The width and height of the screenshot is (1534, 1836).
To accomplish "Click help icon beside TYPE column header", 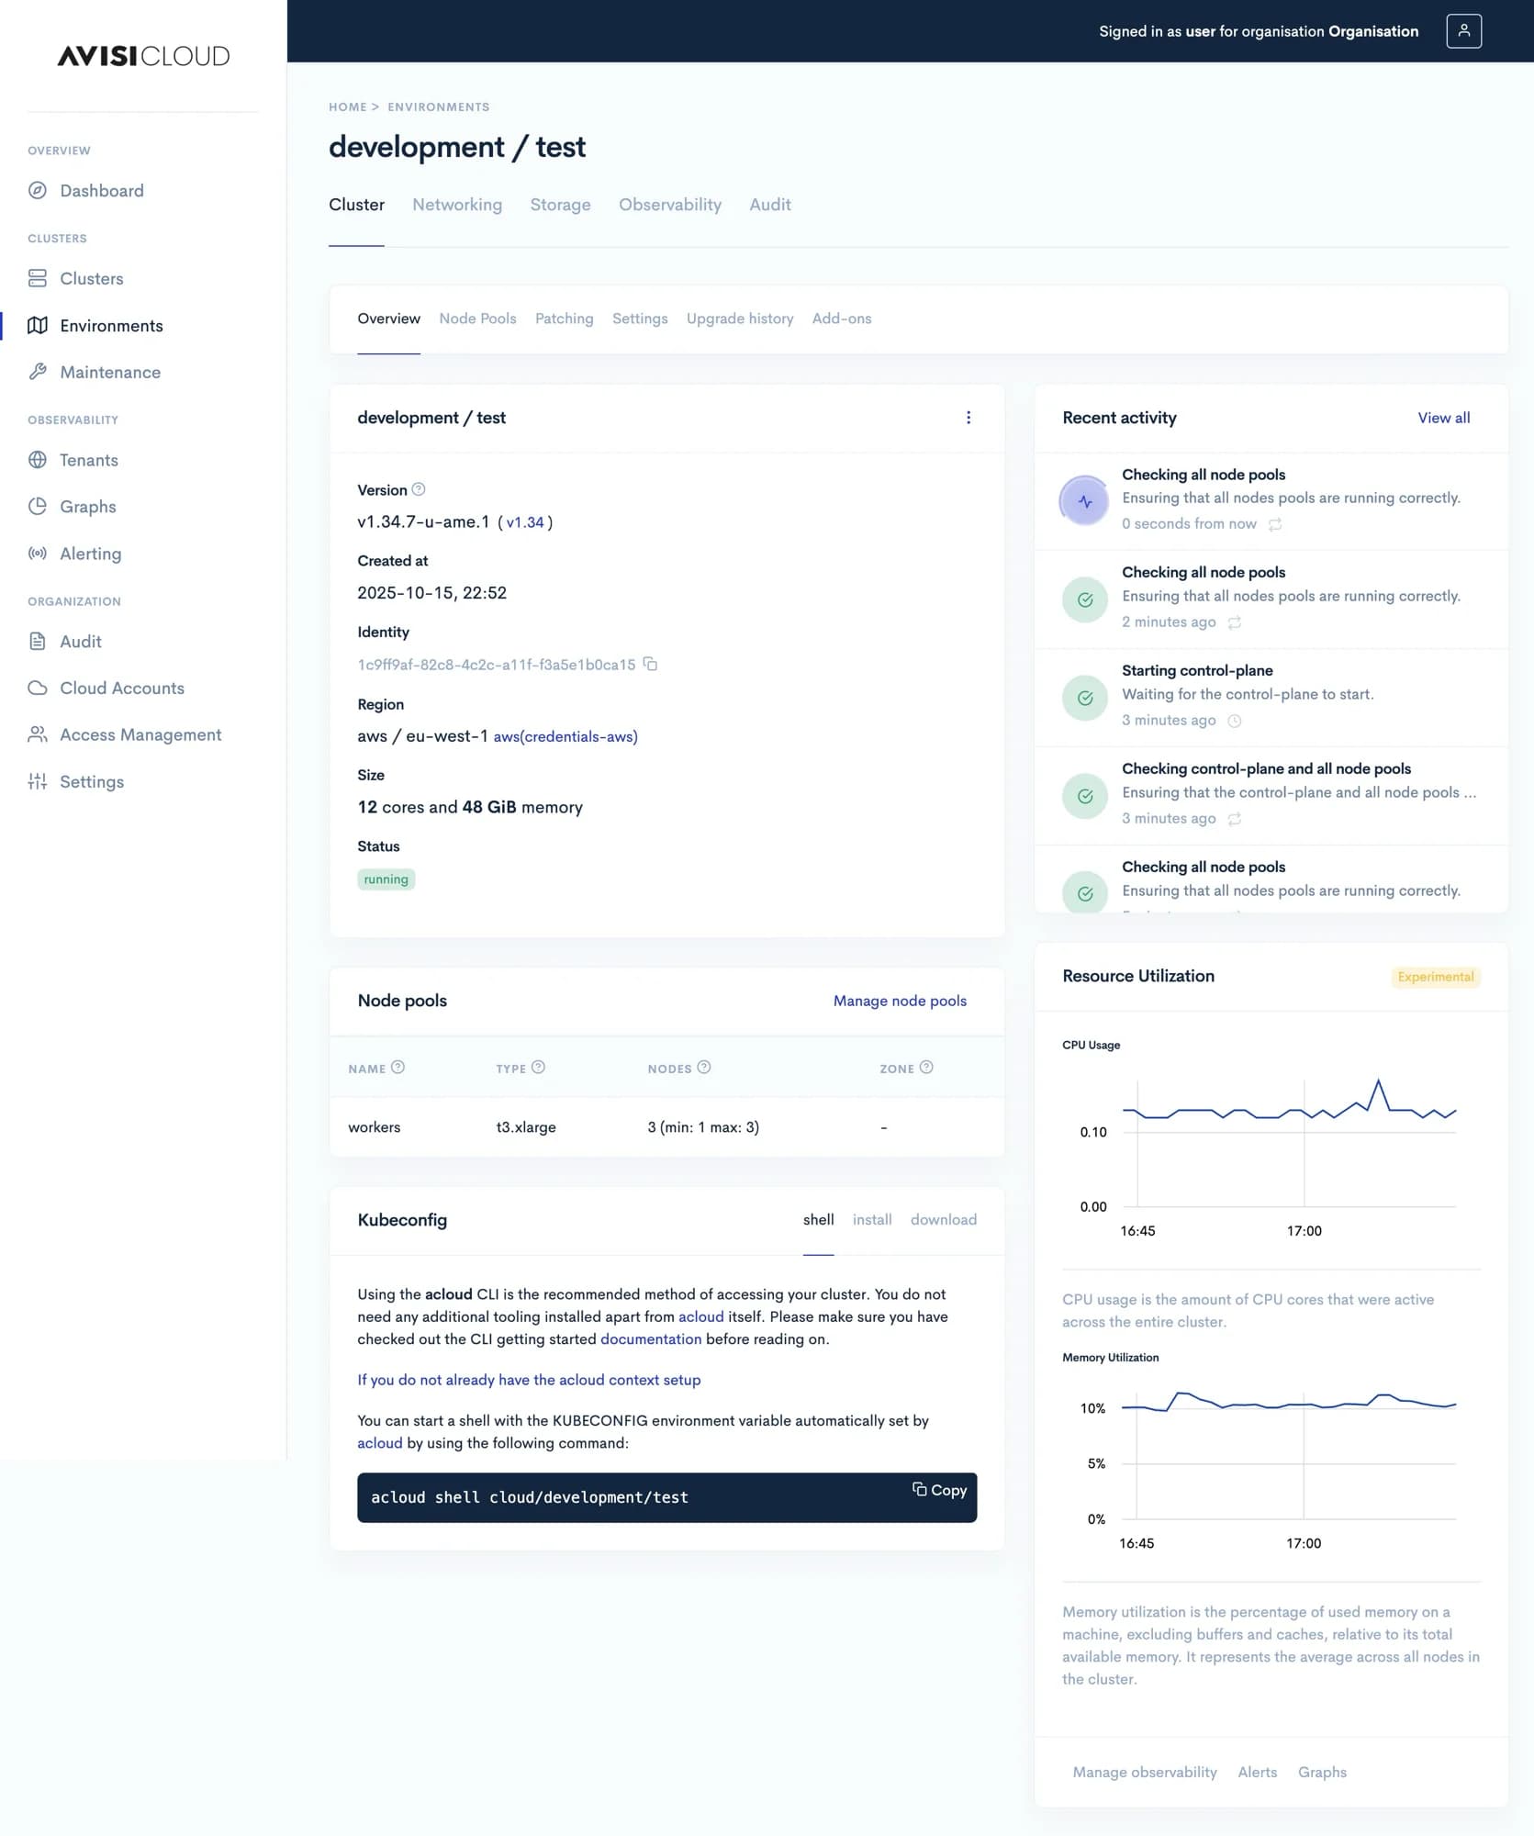I will click(539, 1068).
